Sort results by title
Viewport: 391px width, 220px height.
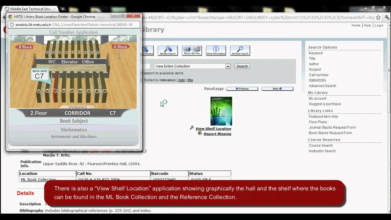pyautogui.click(x=190, y=80)
